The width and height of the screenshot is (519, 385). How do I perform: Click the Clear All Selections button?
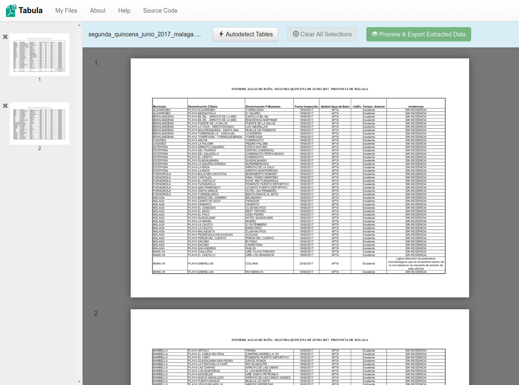coord(322,34)
